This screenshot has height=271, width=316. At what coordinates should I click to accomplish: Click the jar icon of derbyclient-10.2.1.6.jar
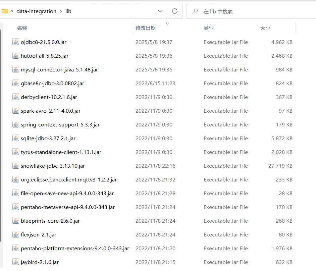coord(16,97)
